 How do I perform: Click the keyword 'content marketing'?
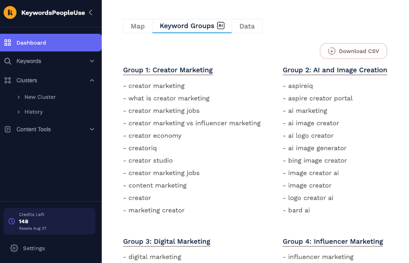point(158,186)
